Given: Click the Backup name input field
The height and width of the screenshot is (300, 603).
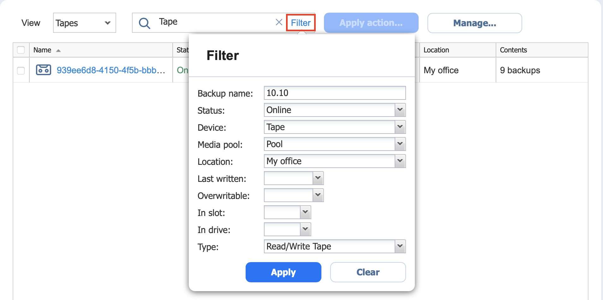Looking at the screenshot, I should pyautogui.click(x=335, y=93).
